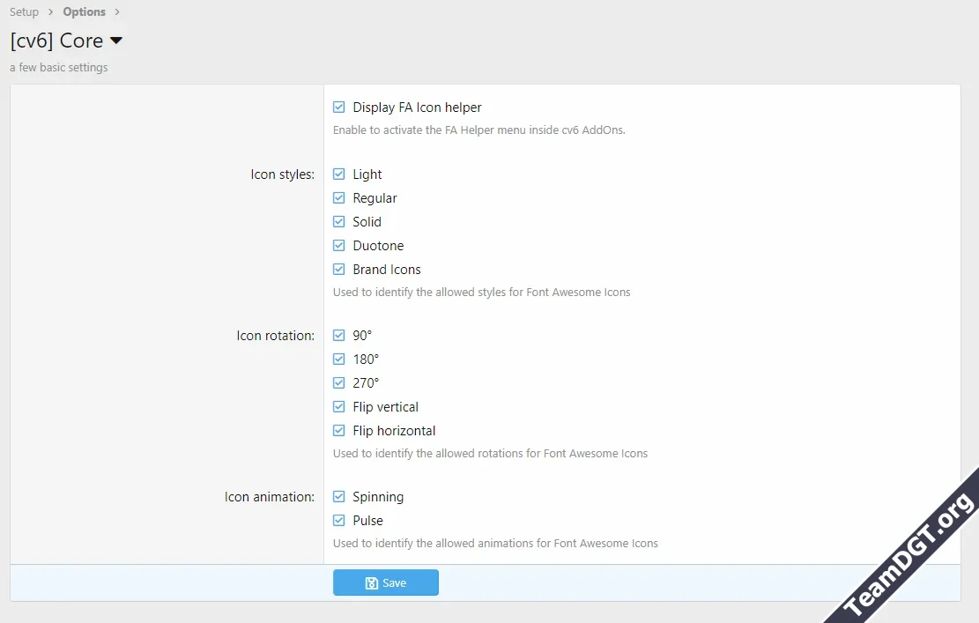979x623 pixels.
Task: Toggle the Light icon style checkbox
Action: (339, 174)
